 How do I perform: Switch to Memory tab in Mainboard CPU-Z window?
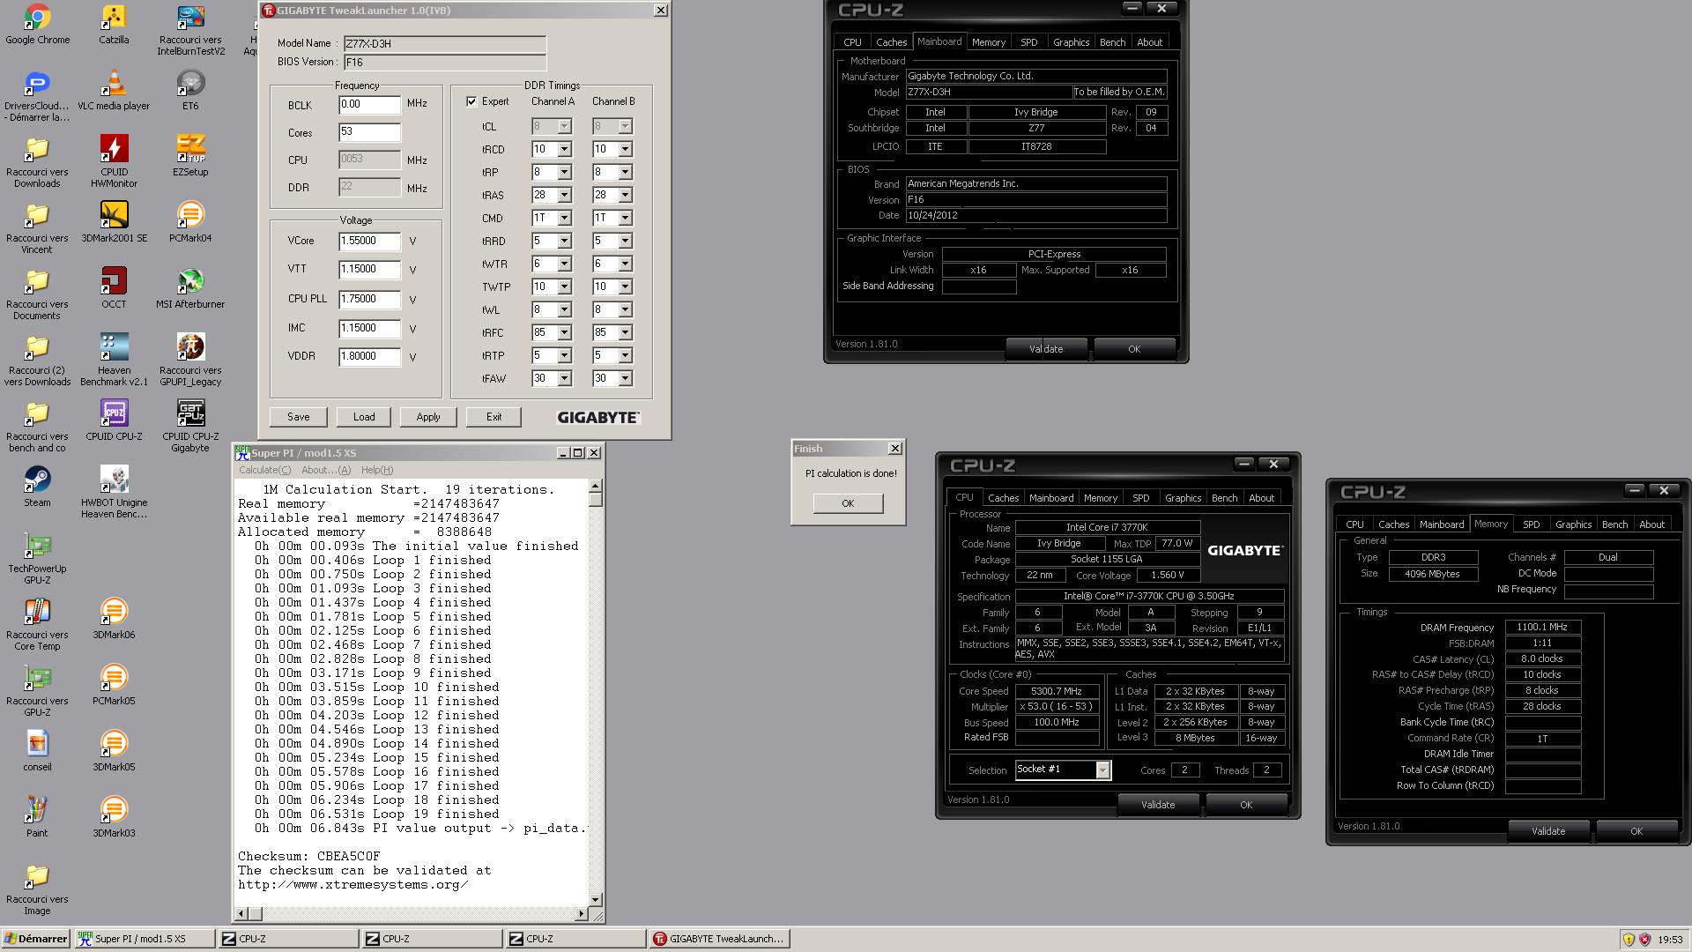(x=988, y=42)
